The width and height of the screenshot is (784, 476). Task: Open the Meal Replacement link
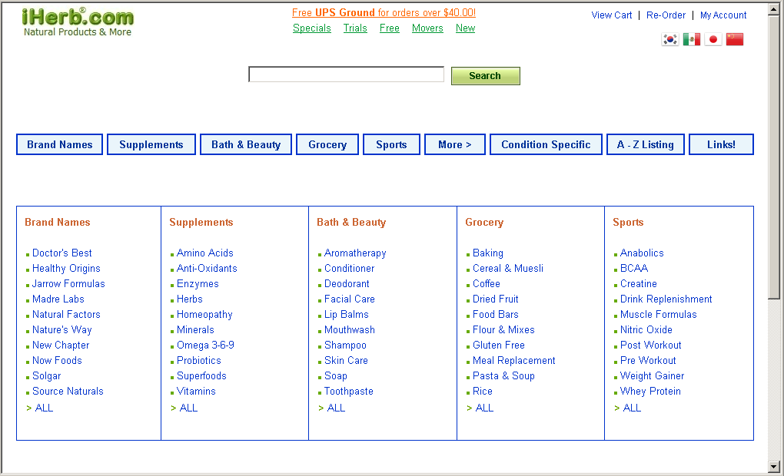coord(514,360)
